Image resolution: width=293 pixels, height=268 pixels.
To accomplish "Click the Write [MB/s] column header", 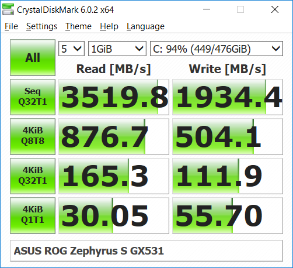I will [227, 69].
